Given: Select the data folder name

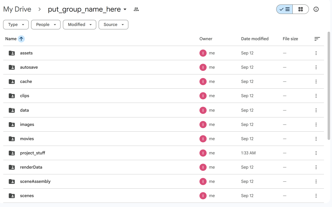Looking at the screenshot, I should [24, 110].
